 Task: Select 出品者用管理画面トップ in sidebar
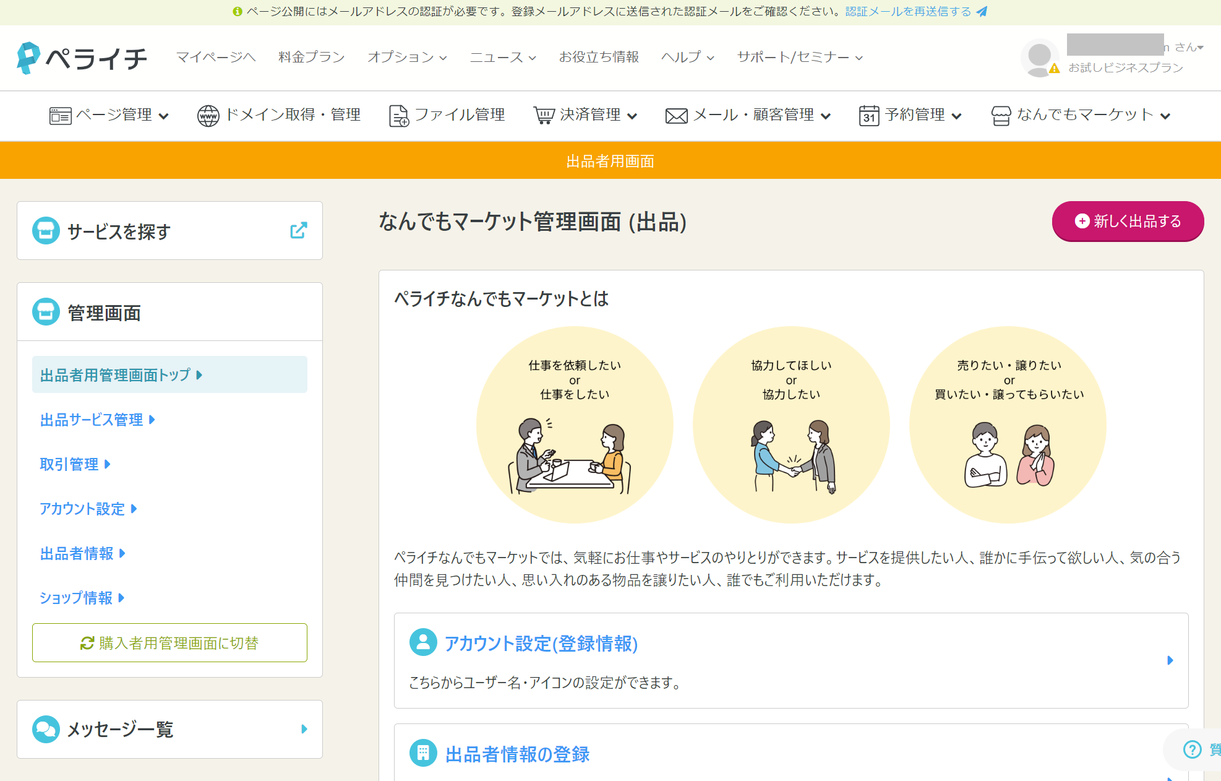(169, 374)
